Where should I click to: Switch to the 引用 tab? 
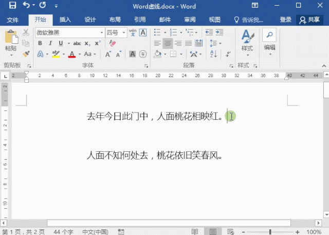pos(140,20)
